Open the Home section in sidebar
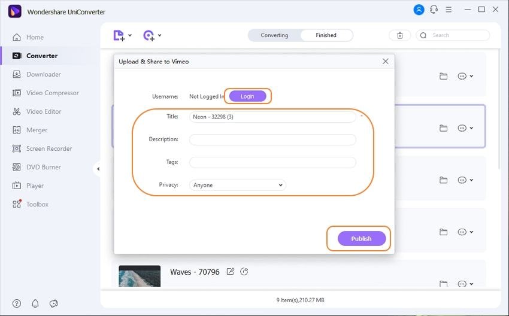Image resolution: width=509 pixels, height=316 pixels. 35,37
